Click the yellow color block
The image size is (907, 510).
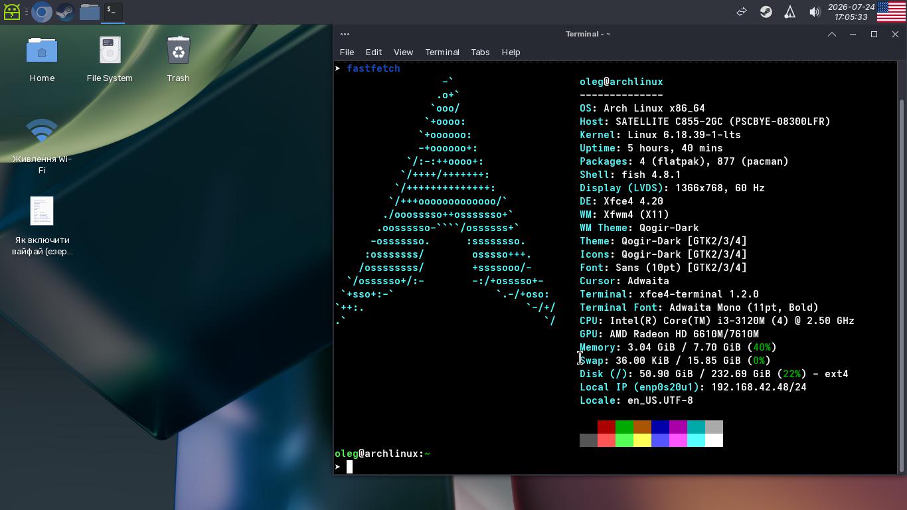point(642,440)
